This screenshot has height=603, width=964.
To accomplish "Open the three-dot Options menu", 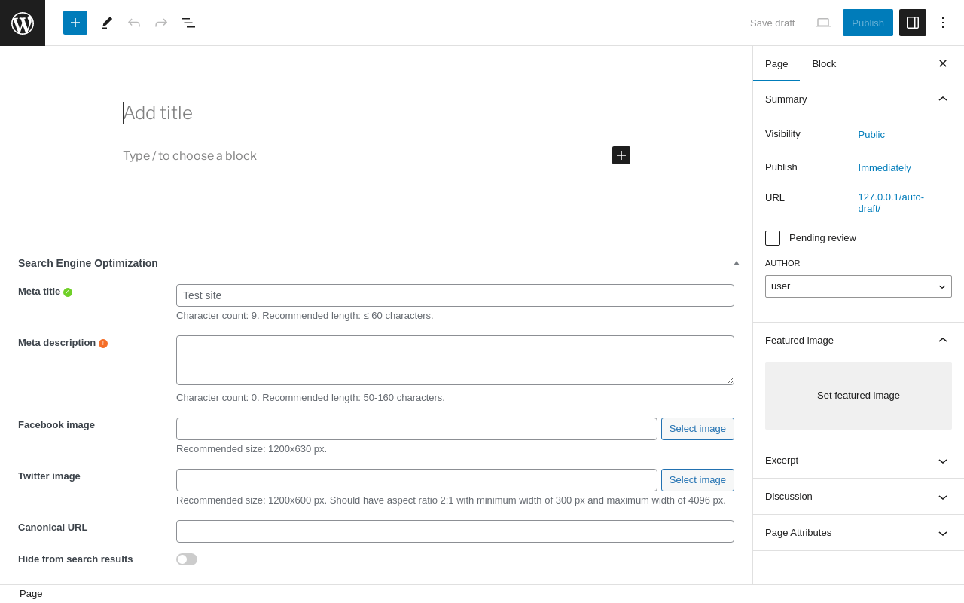I will pos(943,23).
